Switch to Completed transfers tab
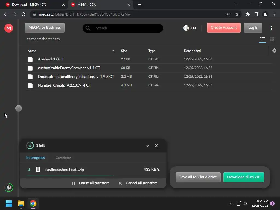280x210 pixels. tap(63, 158)
